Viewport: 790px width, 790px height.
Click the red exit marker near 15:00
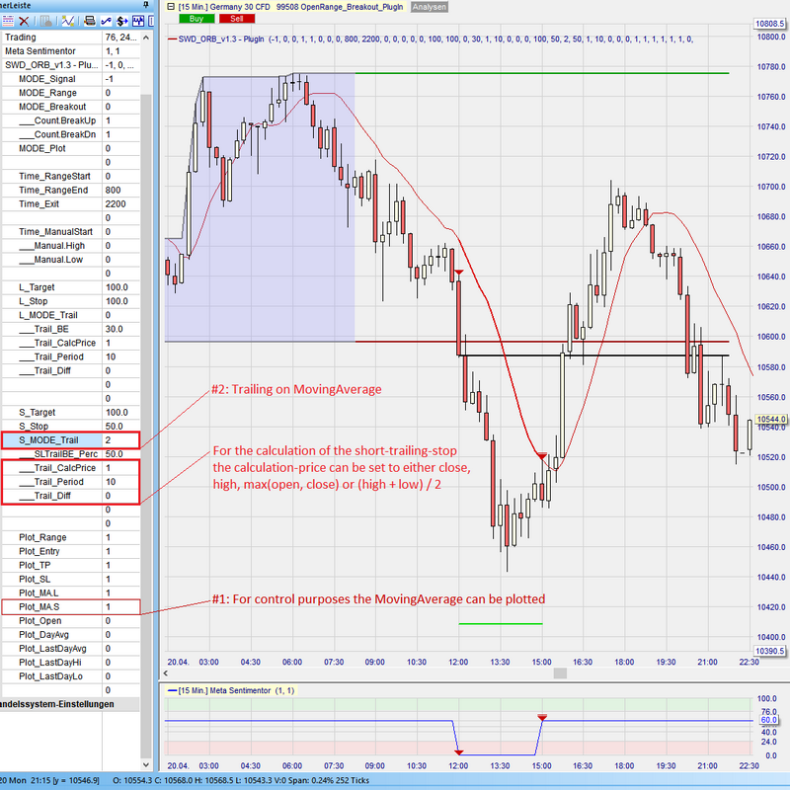tap(541, 456)
